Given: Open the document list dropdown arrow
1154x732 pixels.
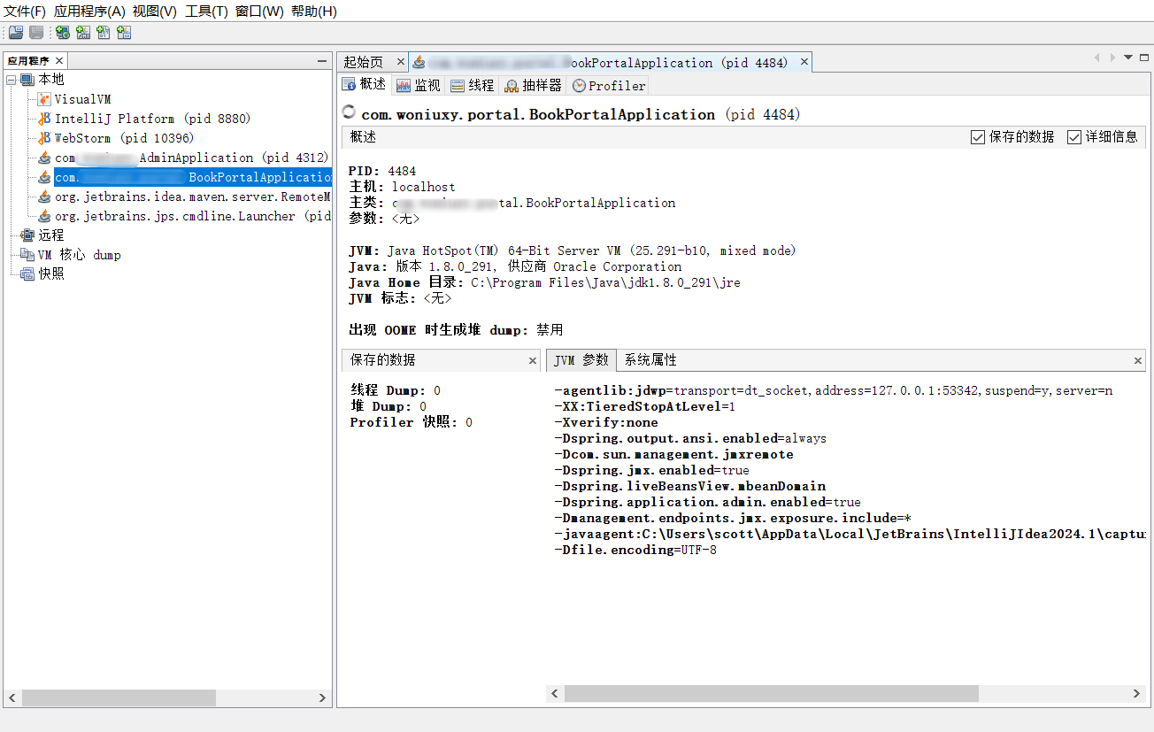Looking at the screenshot, I should 1128,58.
